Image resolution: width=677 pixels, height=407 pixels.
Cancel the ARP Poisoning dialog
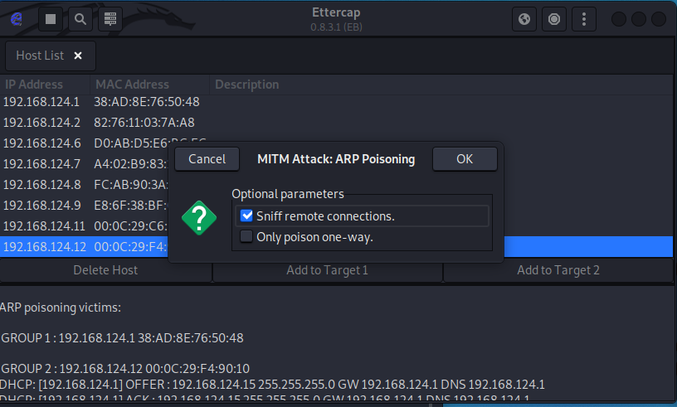[207, 159]
